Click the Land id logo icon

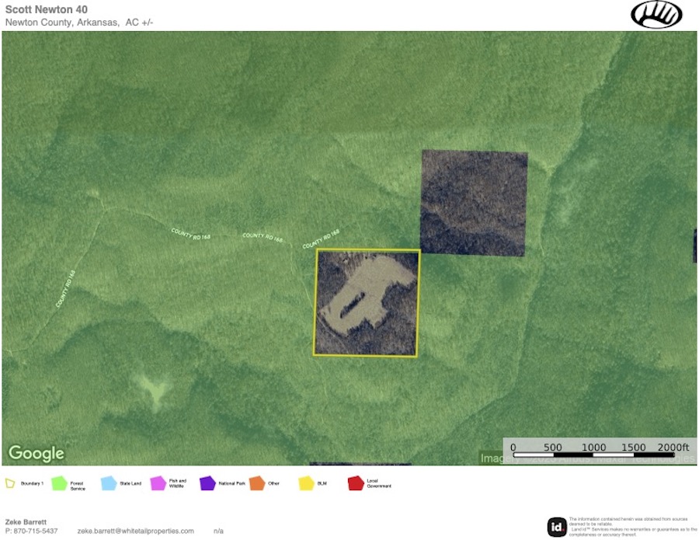(557, 527)
